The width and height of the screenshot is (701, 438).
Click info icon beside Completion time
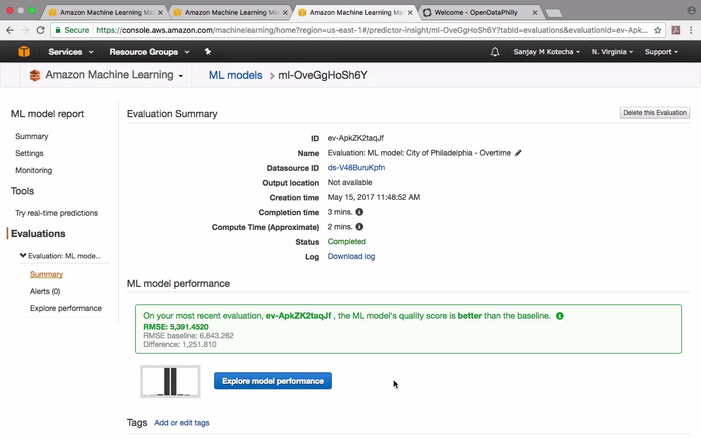[x=359, y=212]
